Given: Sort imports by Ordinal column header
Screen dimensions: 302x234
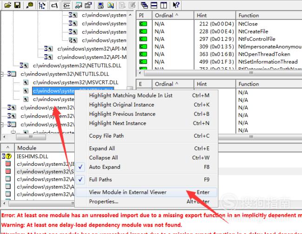Looking at the screenshot, I should point(173,15).
